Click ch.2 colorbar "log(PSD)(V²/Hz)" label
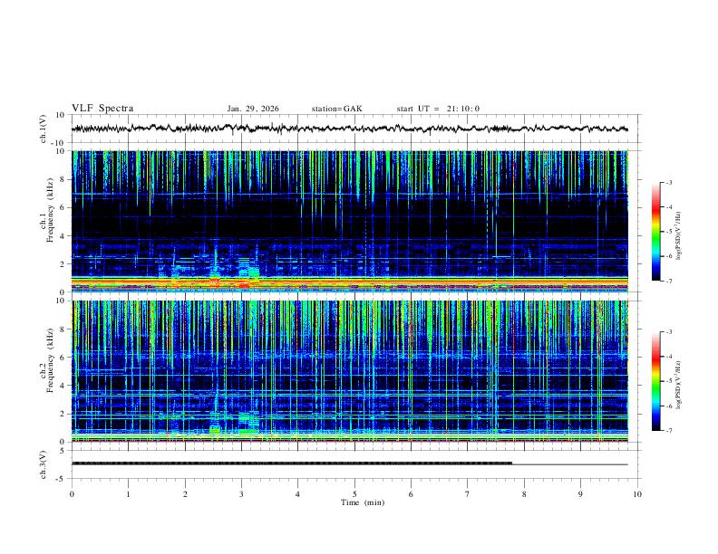 click(679, 386)
